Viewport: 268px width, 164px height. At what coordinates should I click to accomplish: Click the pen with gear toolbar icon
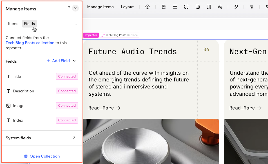[220, 7]
